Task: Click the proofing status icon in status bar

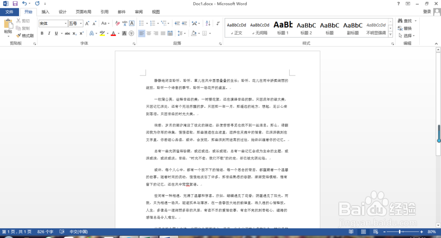Action: [x=62, y=231]
